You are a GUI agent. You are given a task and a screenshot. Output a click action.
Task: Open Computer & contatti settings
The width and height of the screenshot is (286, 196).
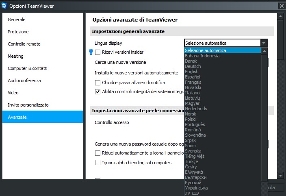[x=43, y=68]
